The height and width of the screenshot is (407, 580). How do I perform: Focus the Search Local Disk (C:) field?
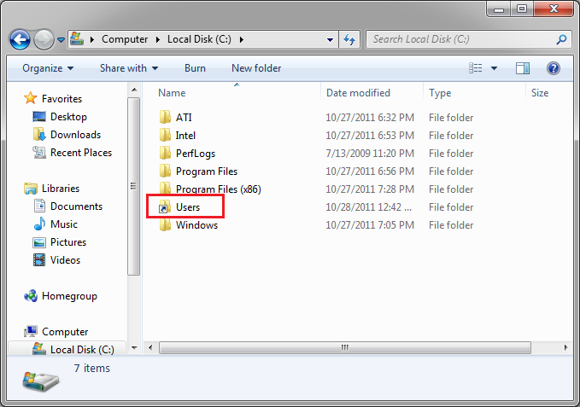[470, 39]
